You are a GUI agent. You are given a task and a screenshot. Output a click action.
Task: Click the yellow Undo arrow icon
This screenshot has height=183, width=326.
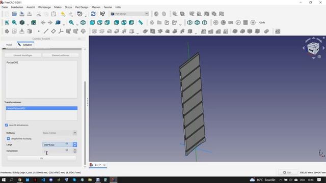click(x=63, y=14)
